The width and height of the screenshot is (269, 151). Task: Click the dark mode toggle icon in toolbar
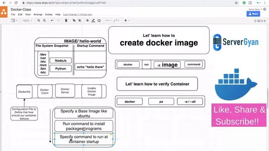(x=255, y=21)
